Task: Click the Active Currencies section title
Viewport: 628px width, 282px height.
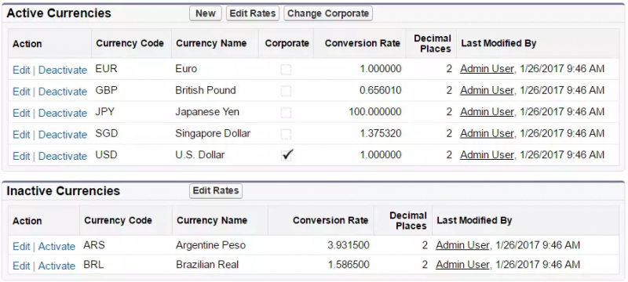Action: pos(59,13)
